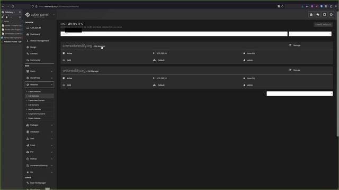This screenshot has height=190, width=339.
Task: Open File Manager for crm.webnestify.org
Action: tap(100, 46)
